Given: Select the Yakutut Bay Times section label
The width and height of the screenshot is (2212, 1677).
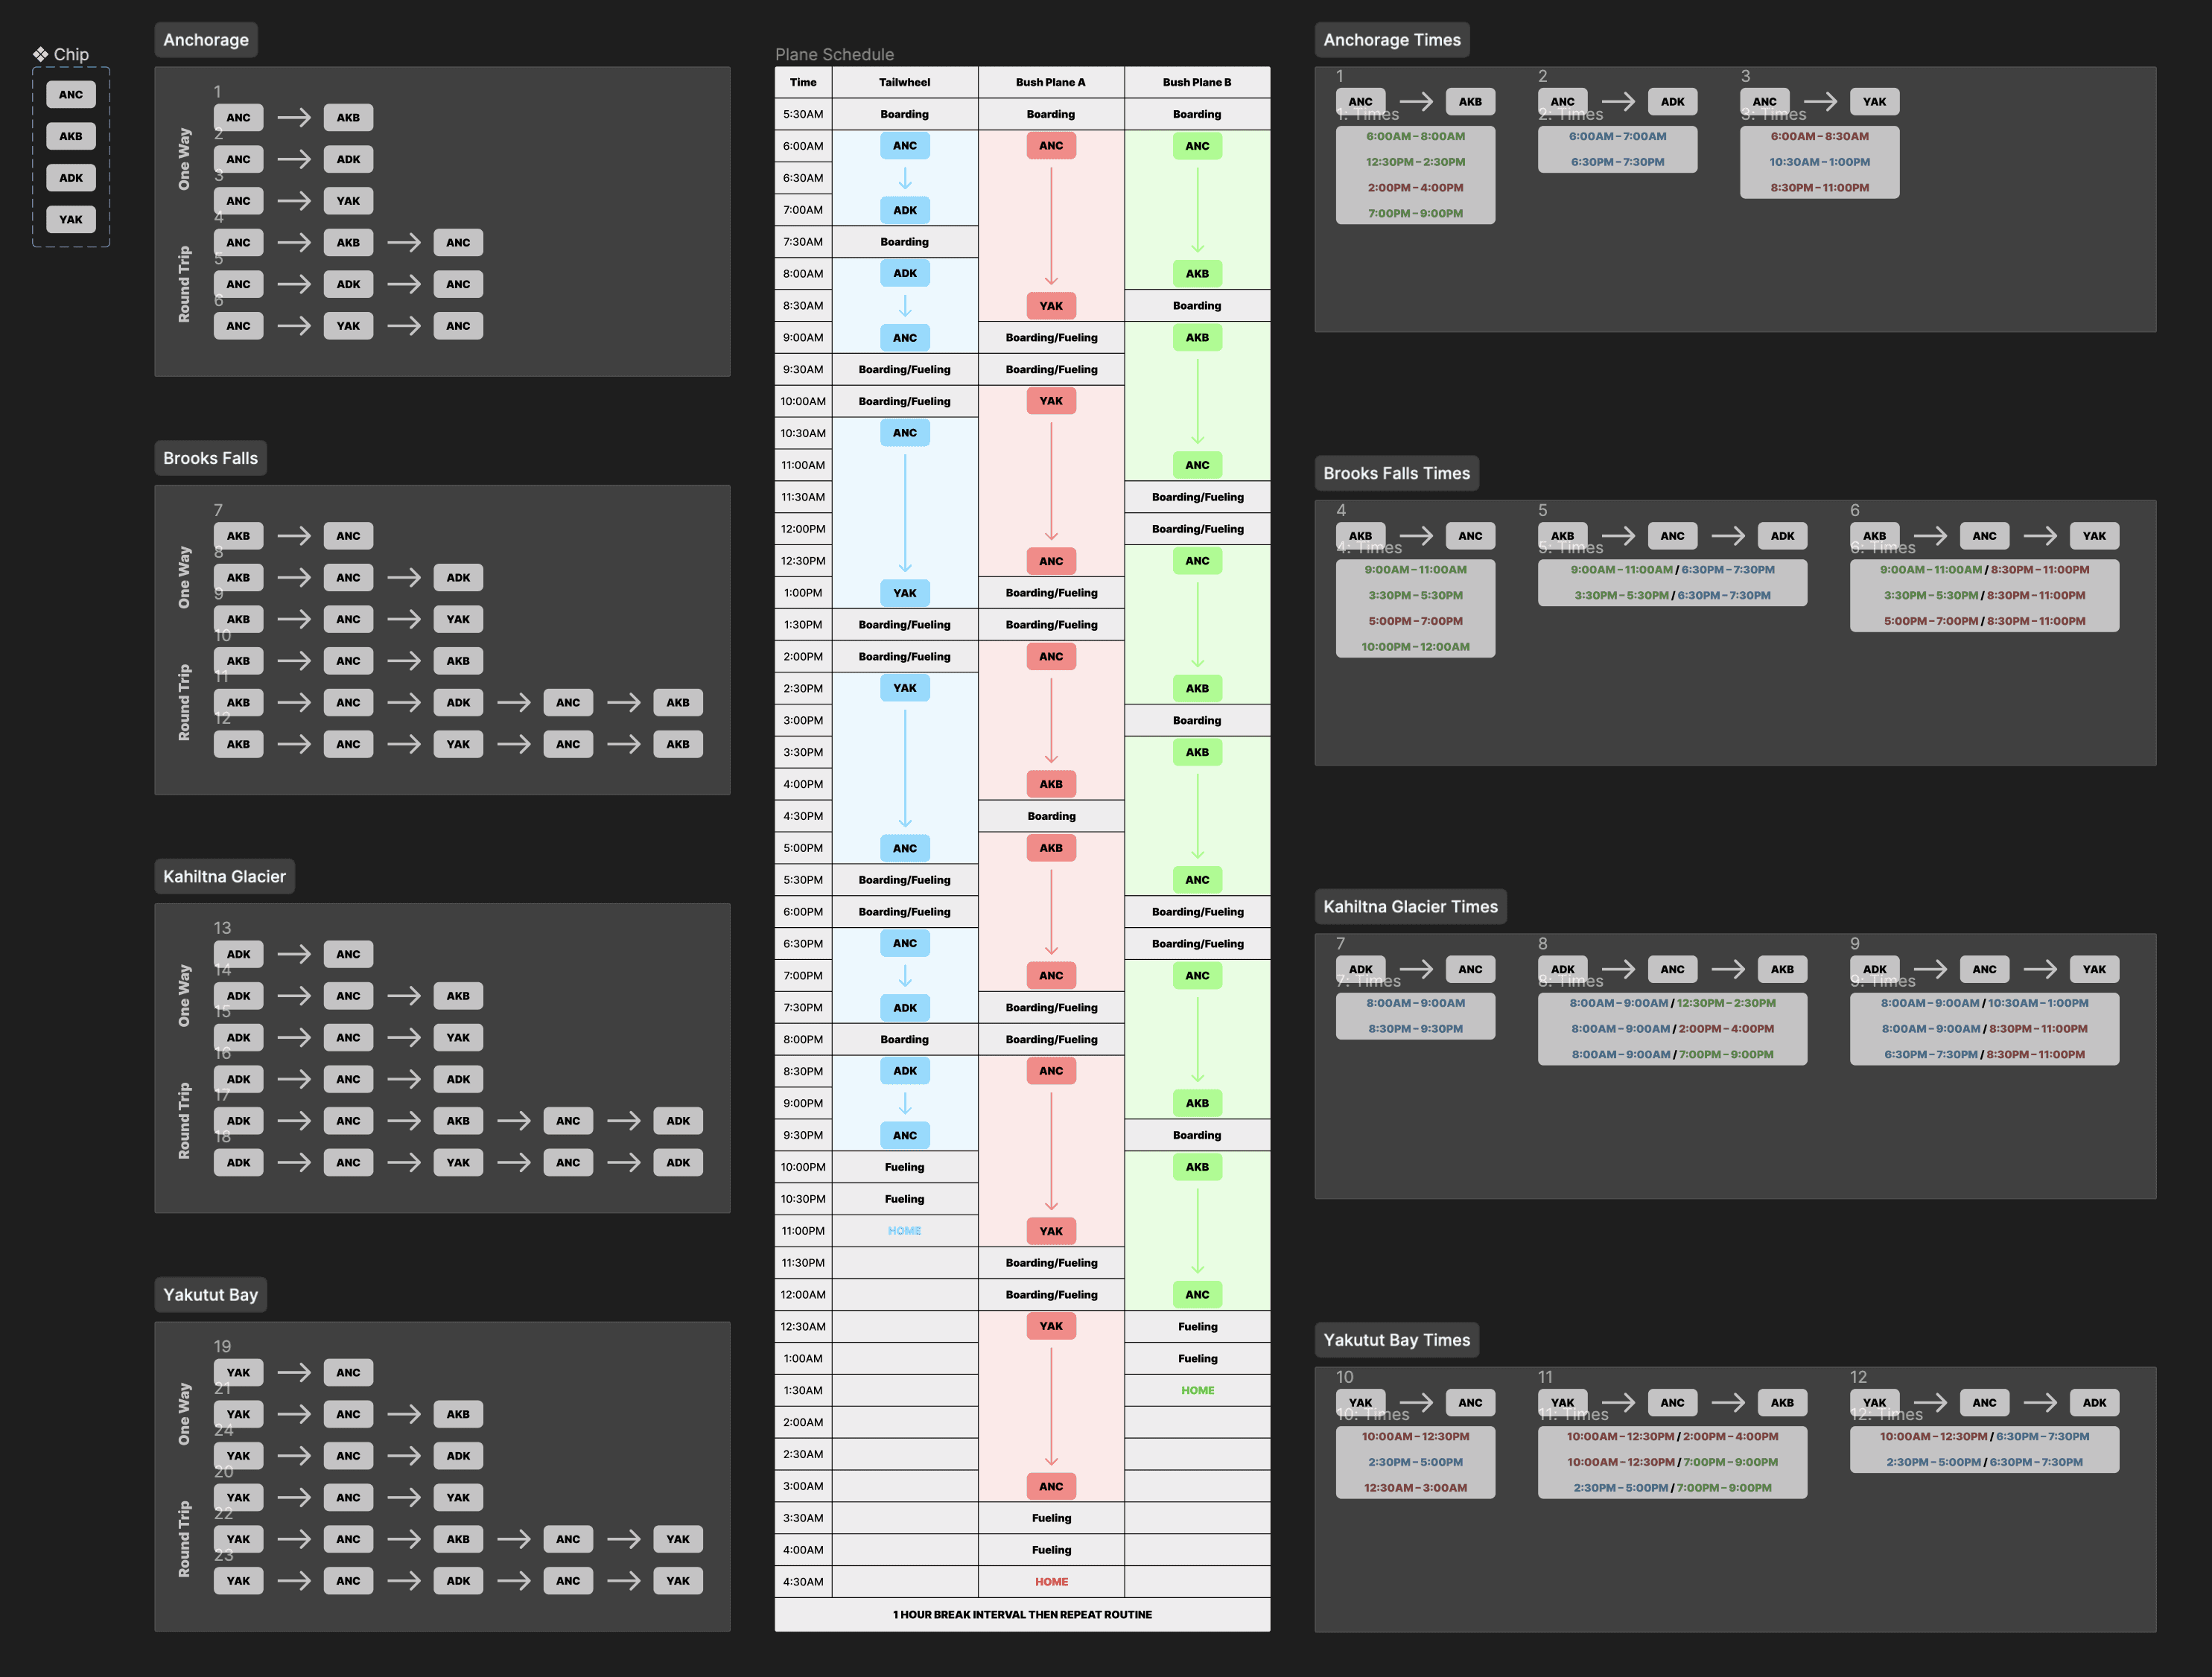Looking at the screenshot, I should [1397, 1340].
